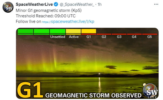The width and height of the screenshot is (163, 100).
Task: Click the second green Kp scale block
Action: (41, 31)
